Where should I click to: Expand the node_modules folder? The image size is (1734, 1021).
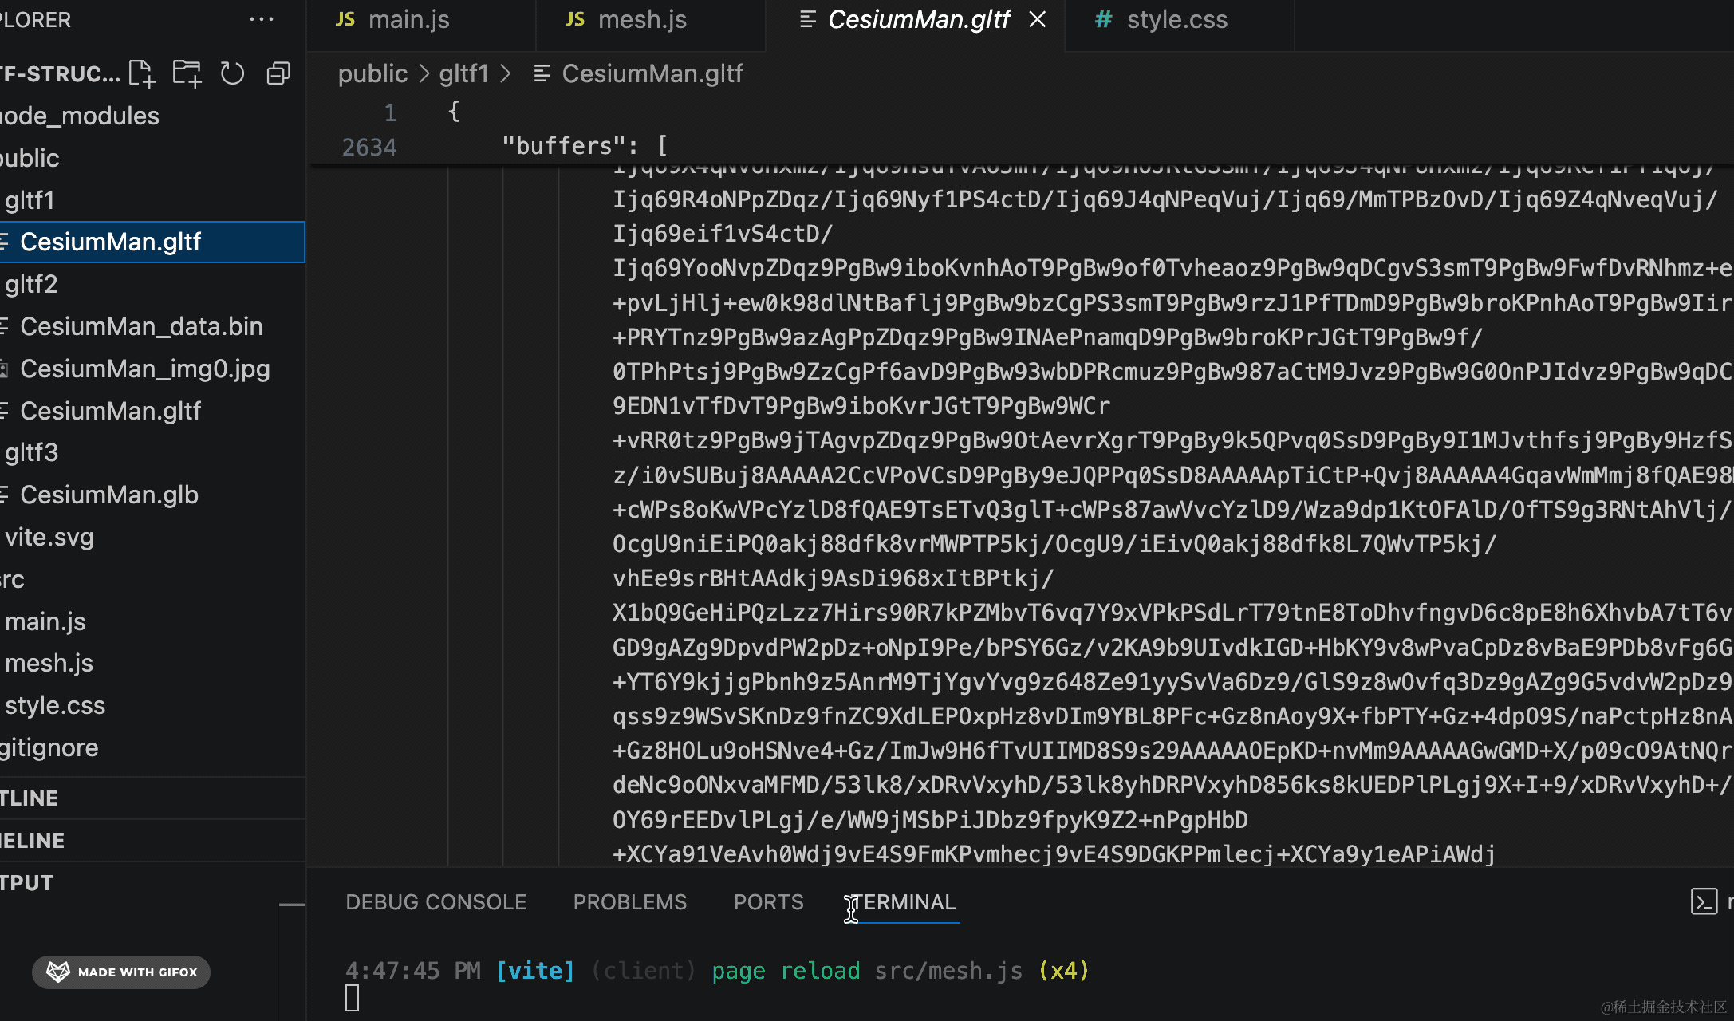click(152, 116)
